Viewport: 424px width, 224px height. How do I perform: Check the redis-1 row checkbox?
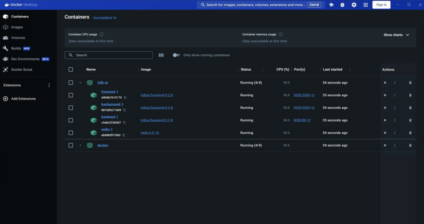(71, 133)
